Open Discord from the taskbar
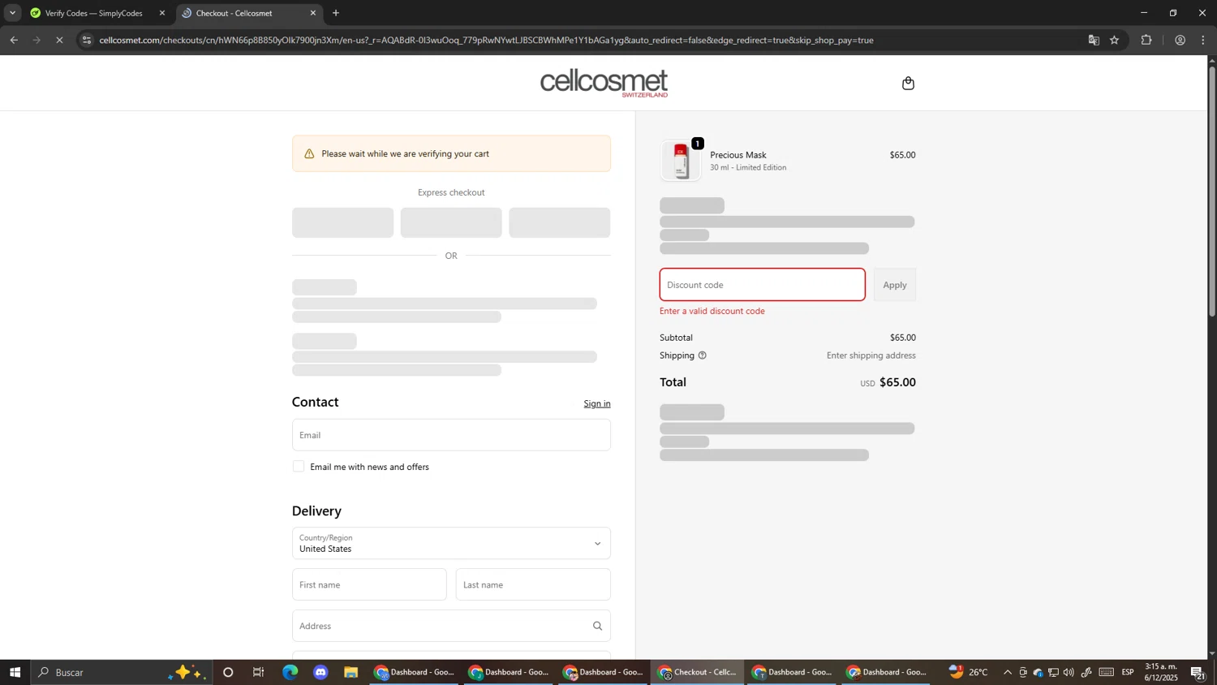 tap(320, 672)
